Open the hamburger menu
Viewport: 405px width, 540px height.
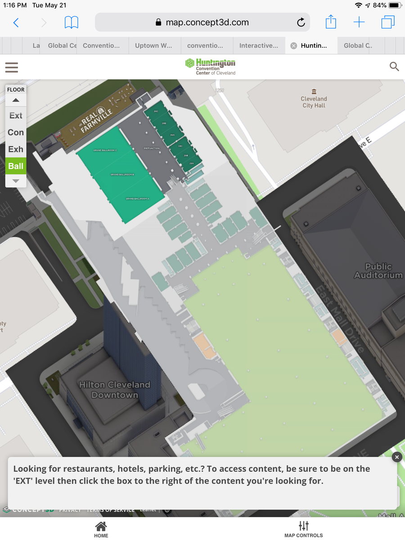click(x=11, y=67)
